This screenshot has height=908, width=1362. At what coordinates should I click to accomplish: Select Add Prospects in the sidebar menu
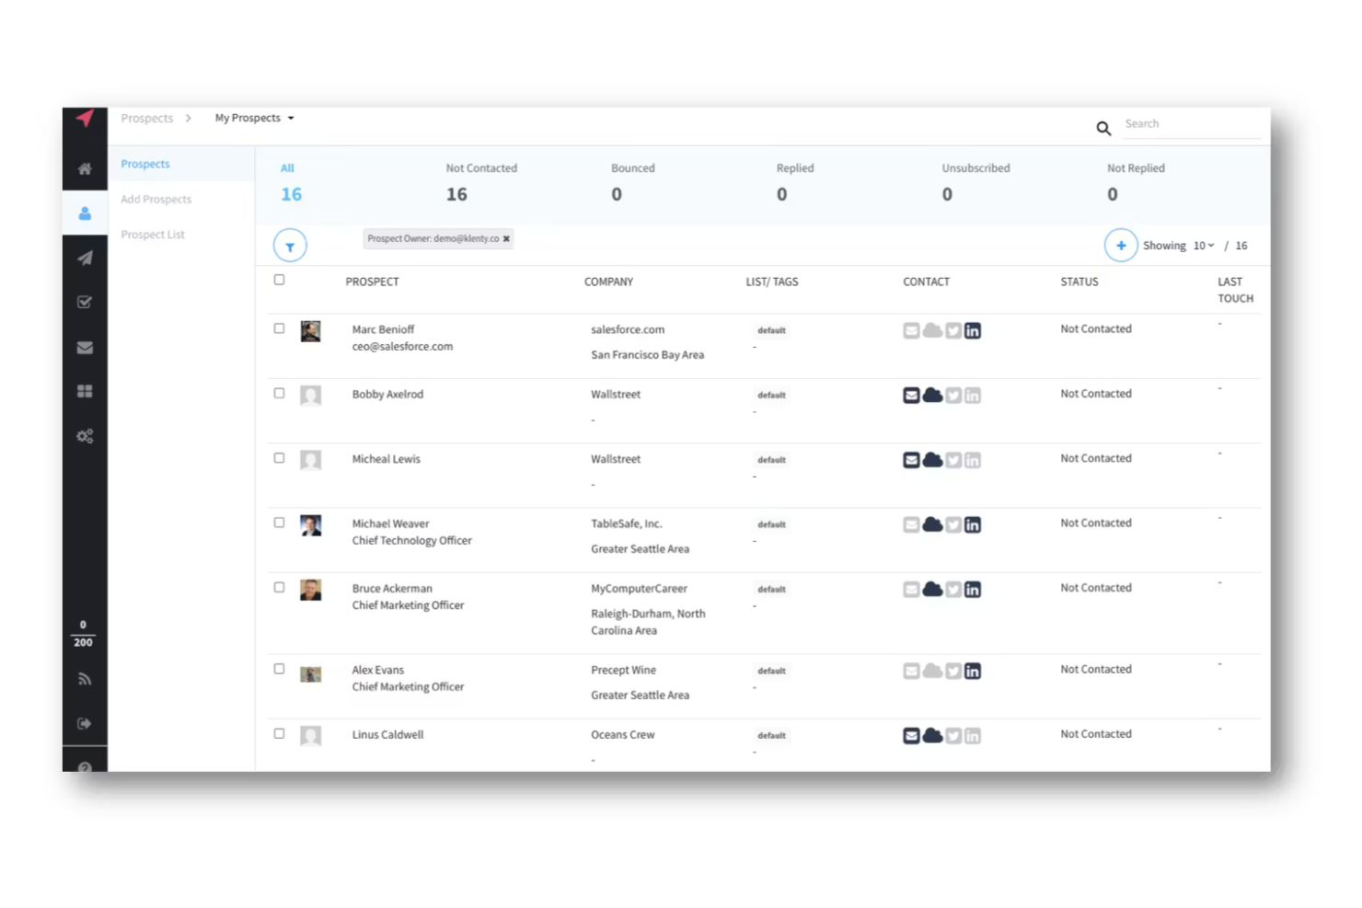(x=156, y=199)
